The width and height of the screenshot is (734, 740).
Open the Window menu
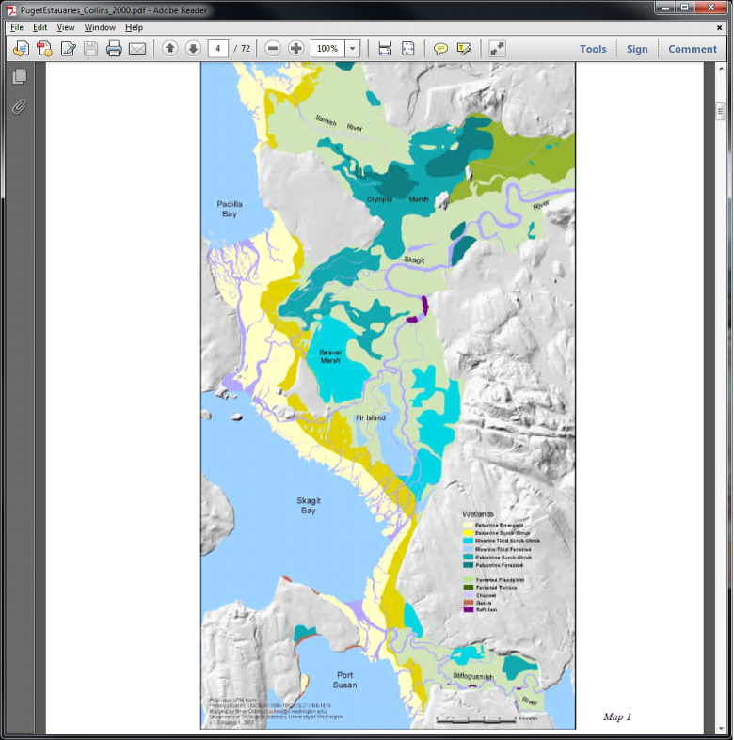coord(100,27)
